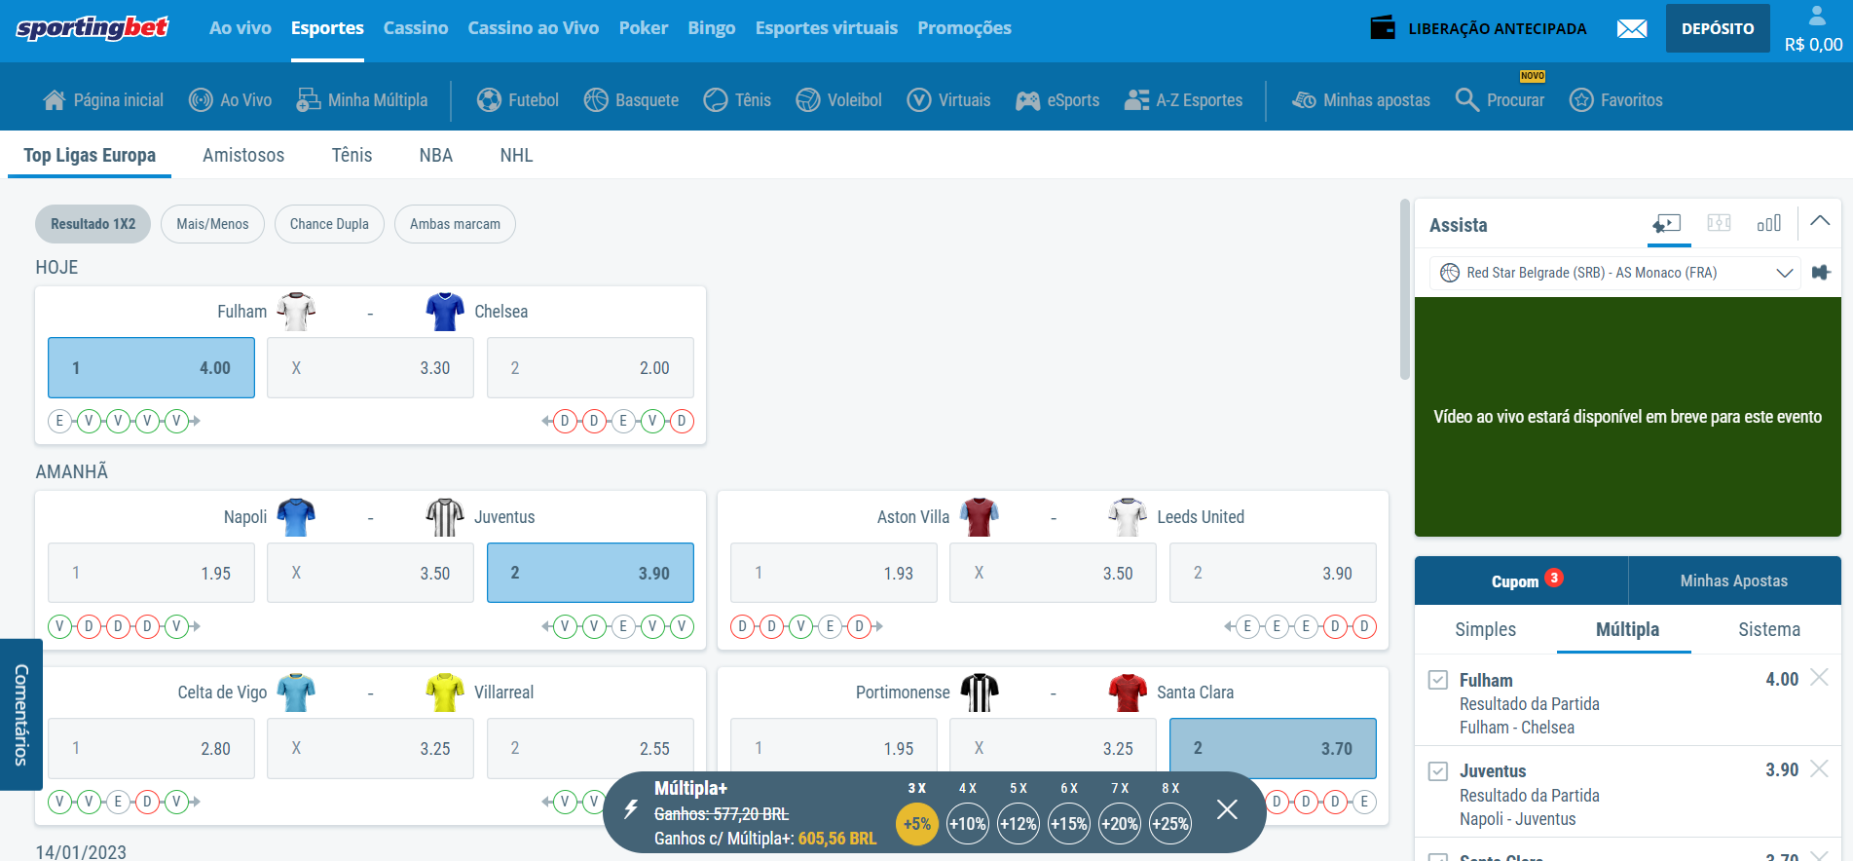
Task: Switch Assista panel to video stream view
Action: [1667, 224]
